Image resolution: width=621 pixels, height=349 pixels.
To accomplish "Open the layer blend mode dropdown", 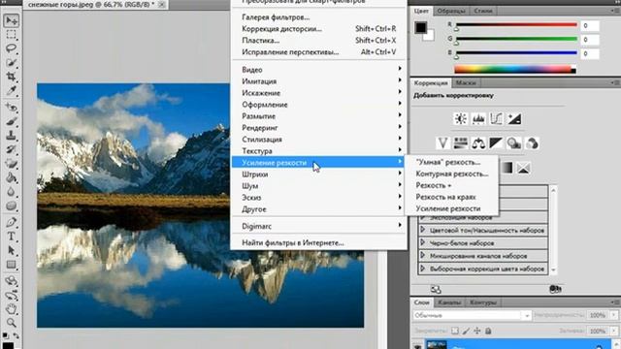I will point(472,315).
